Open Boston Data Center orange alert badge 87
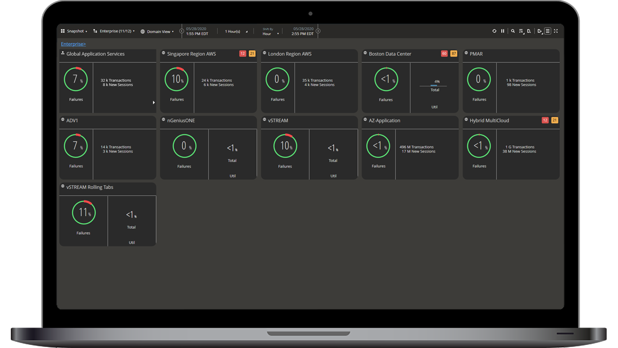Image resolution: width=618 pixels, height=348 pixels. click(454, 54)
